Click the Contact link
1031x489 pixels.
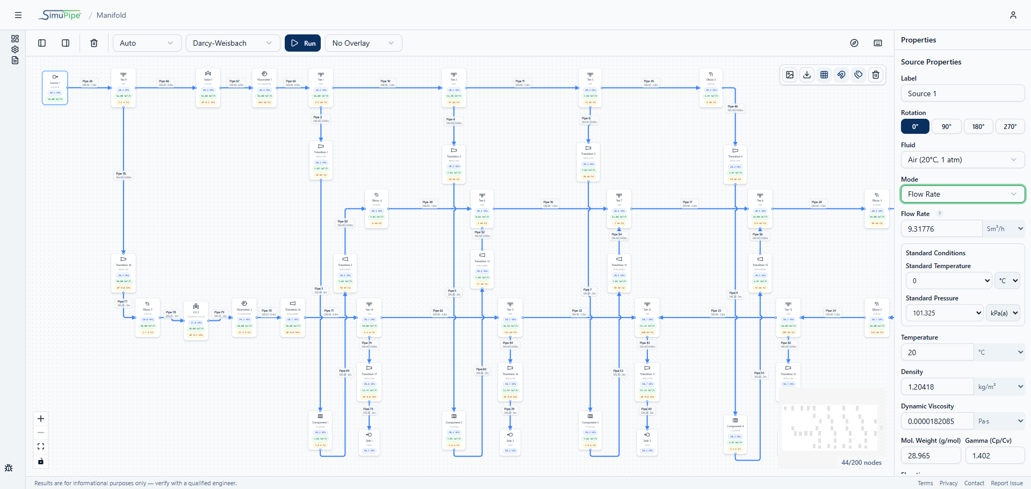point(974,483)
